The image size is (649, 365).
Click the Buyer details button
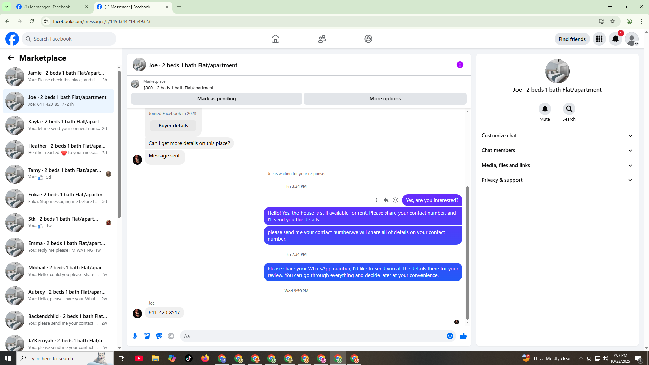pos(173,126)
